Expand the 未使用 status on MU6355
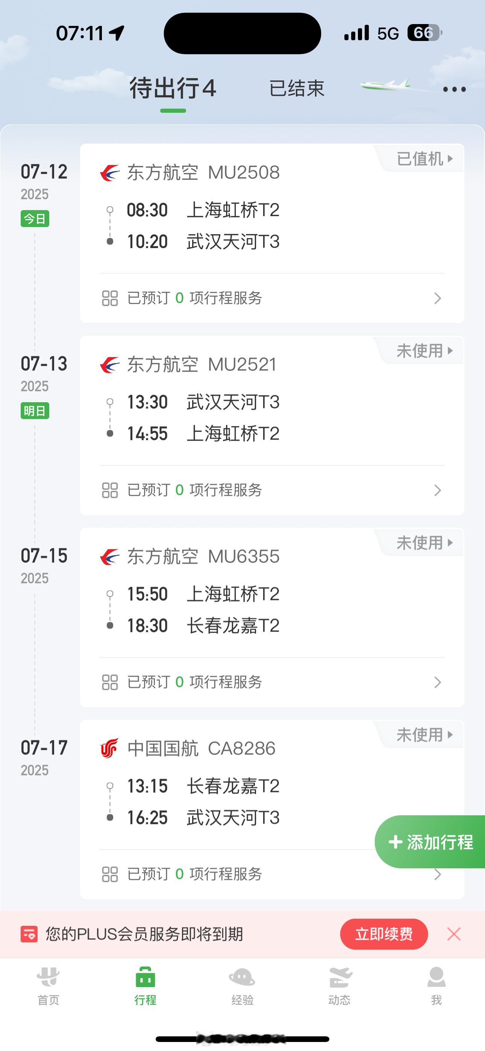 [x=424, y=543]
